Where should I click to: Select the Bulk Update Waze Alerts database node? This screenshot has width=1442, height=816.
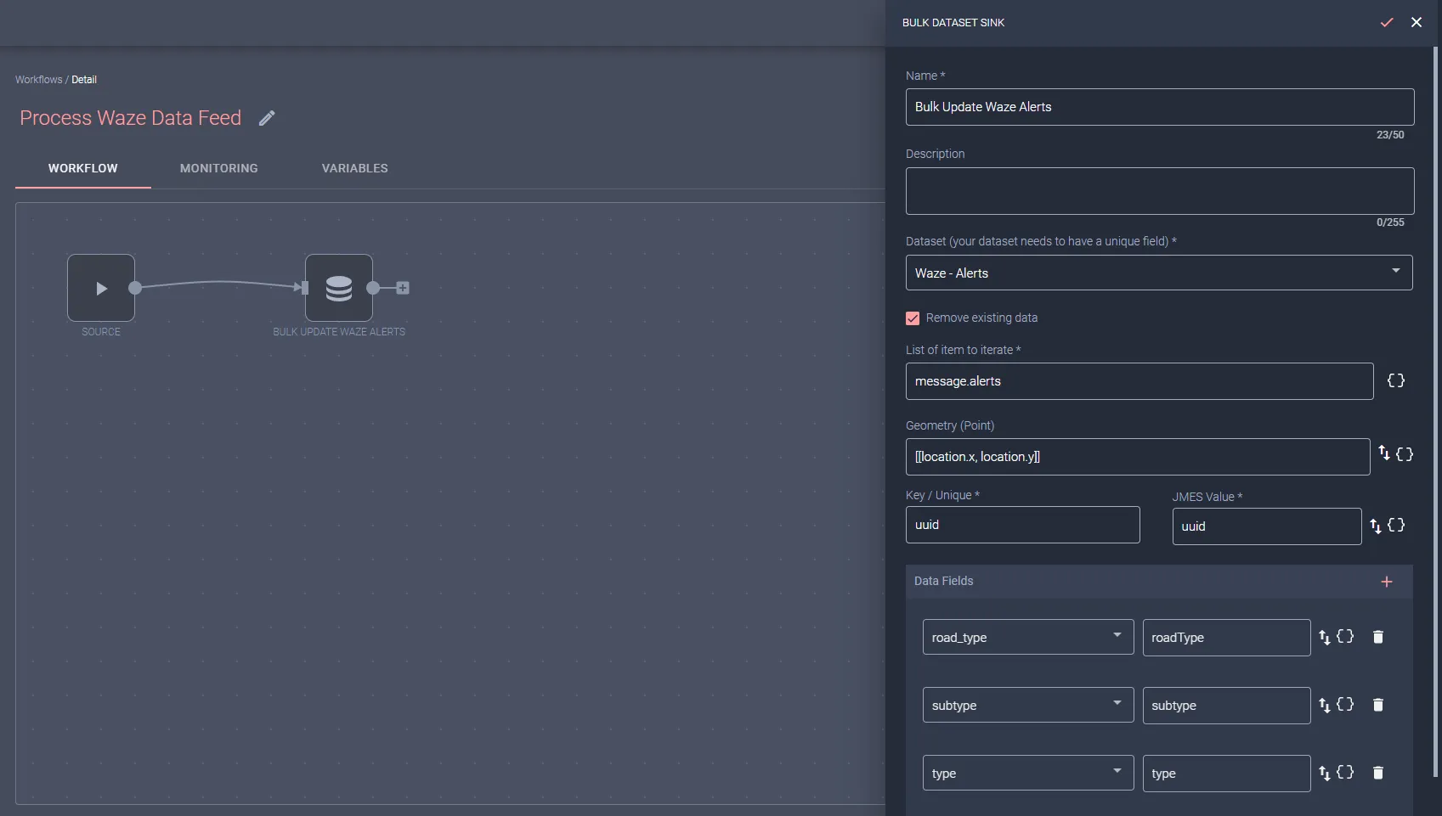pyautogui.click(x=339, y=288)
